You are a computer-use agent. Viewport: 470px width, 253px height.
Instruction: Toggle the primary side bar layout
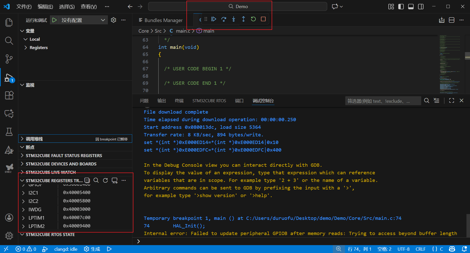point(401,7)
